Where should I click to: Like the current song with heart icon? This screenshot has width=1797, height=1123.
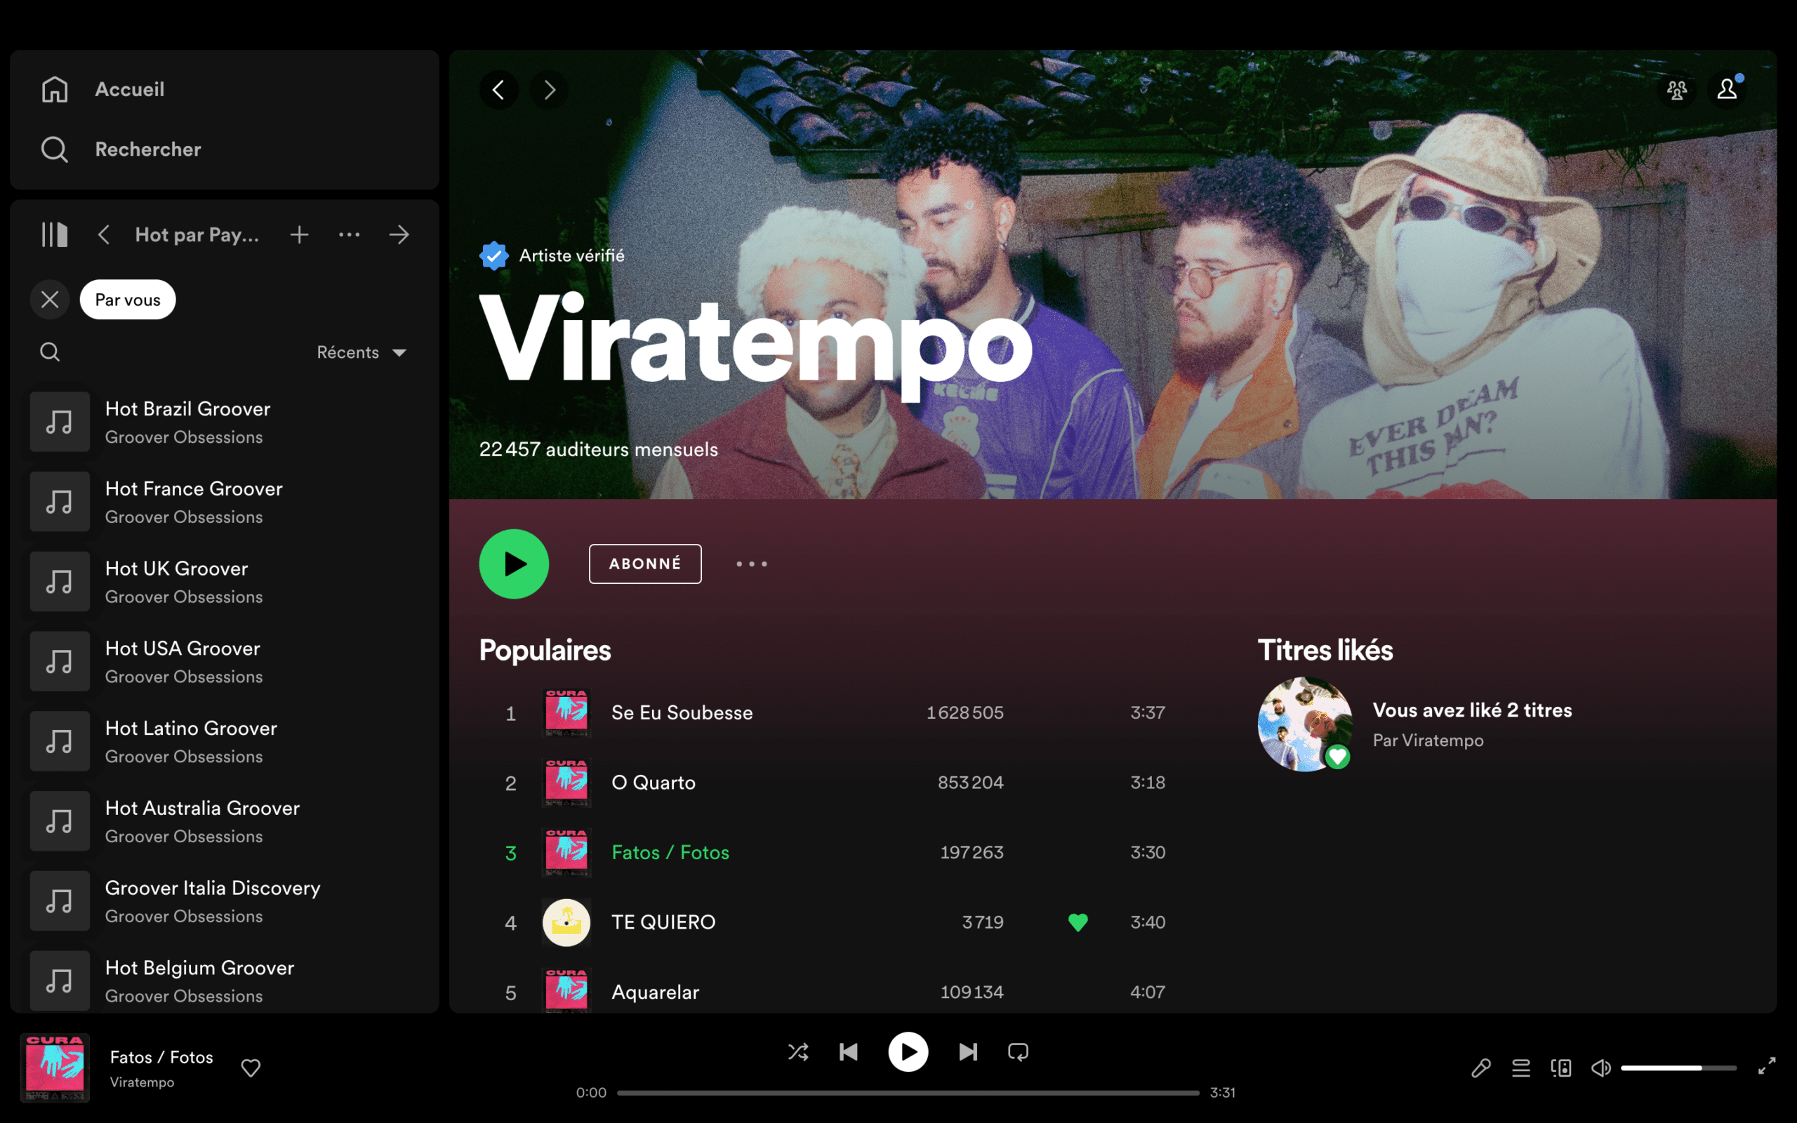[251, 1068]
